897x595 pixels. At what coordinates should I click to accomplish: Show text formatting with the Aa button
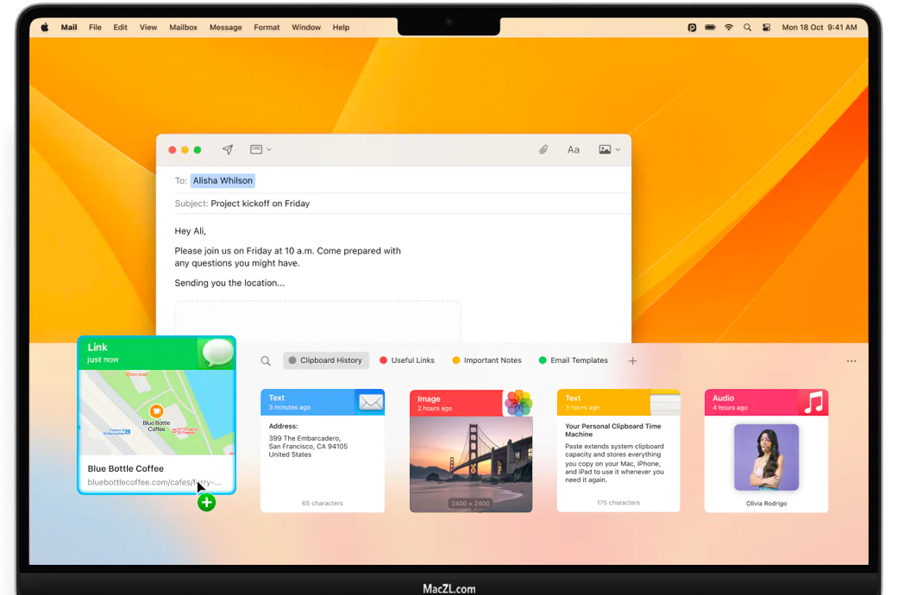574,149
